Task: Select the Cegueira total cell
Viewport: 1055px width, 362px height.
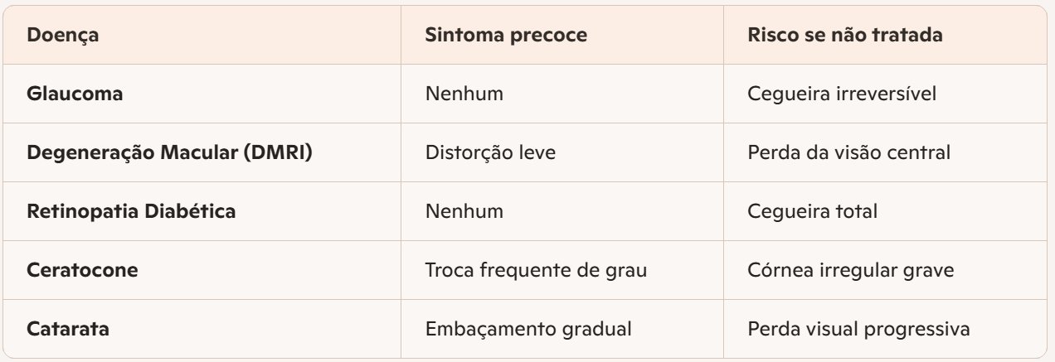Action: click(812, 211)
